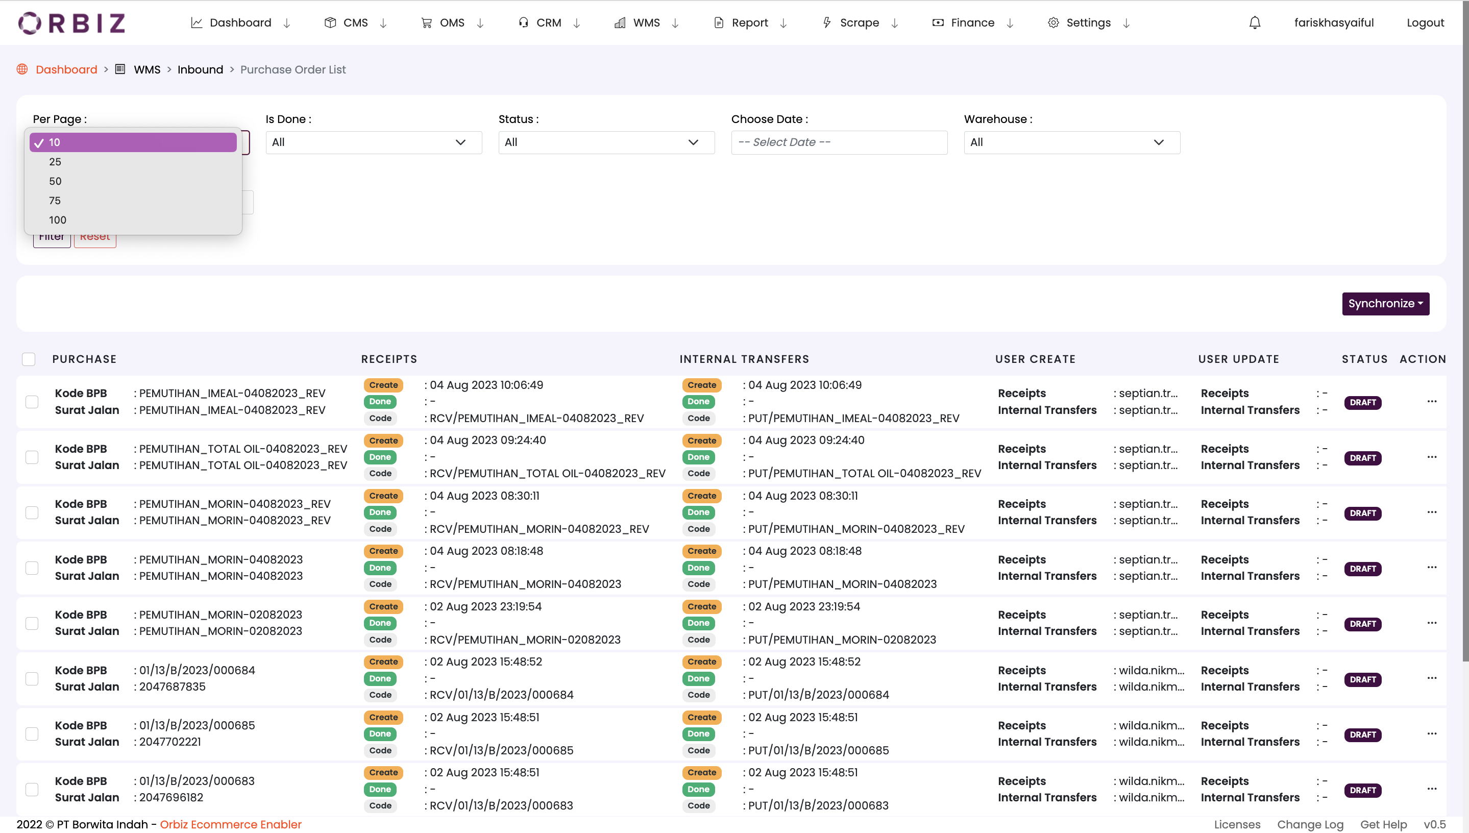1469x833 pixels.
Task: Open the Status filter dropdown
Action: 606,142
